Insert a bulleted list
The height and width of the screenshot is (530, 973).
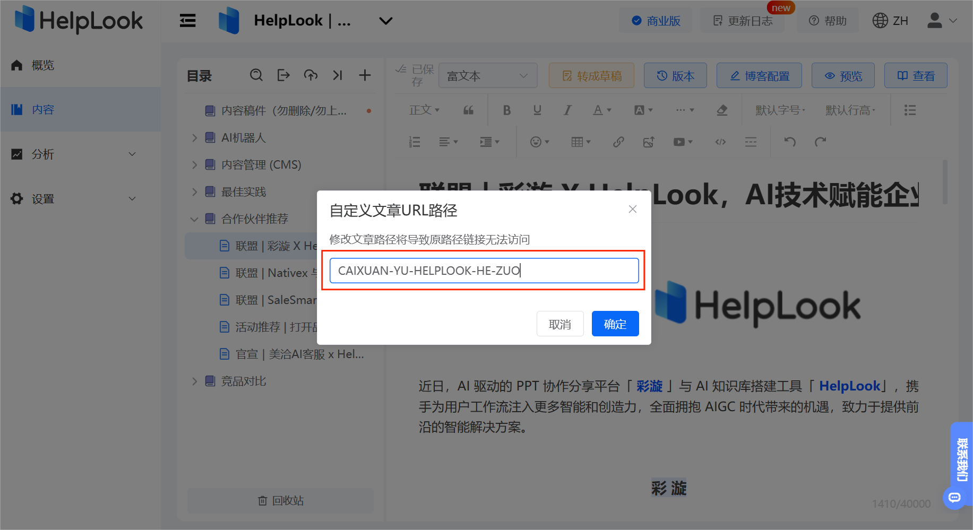pyautogui.click(x=910, y=110)
